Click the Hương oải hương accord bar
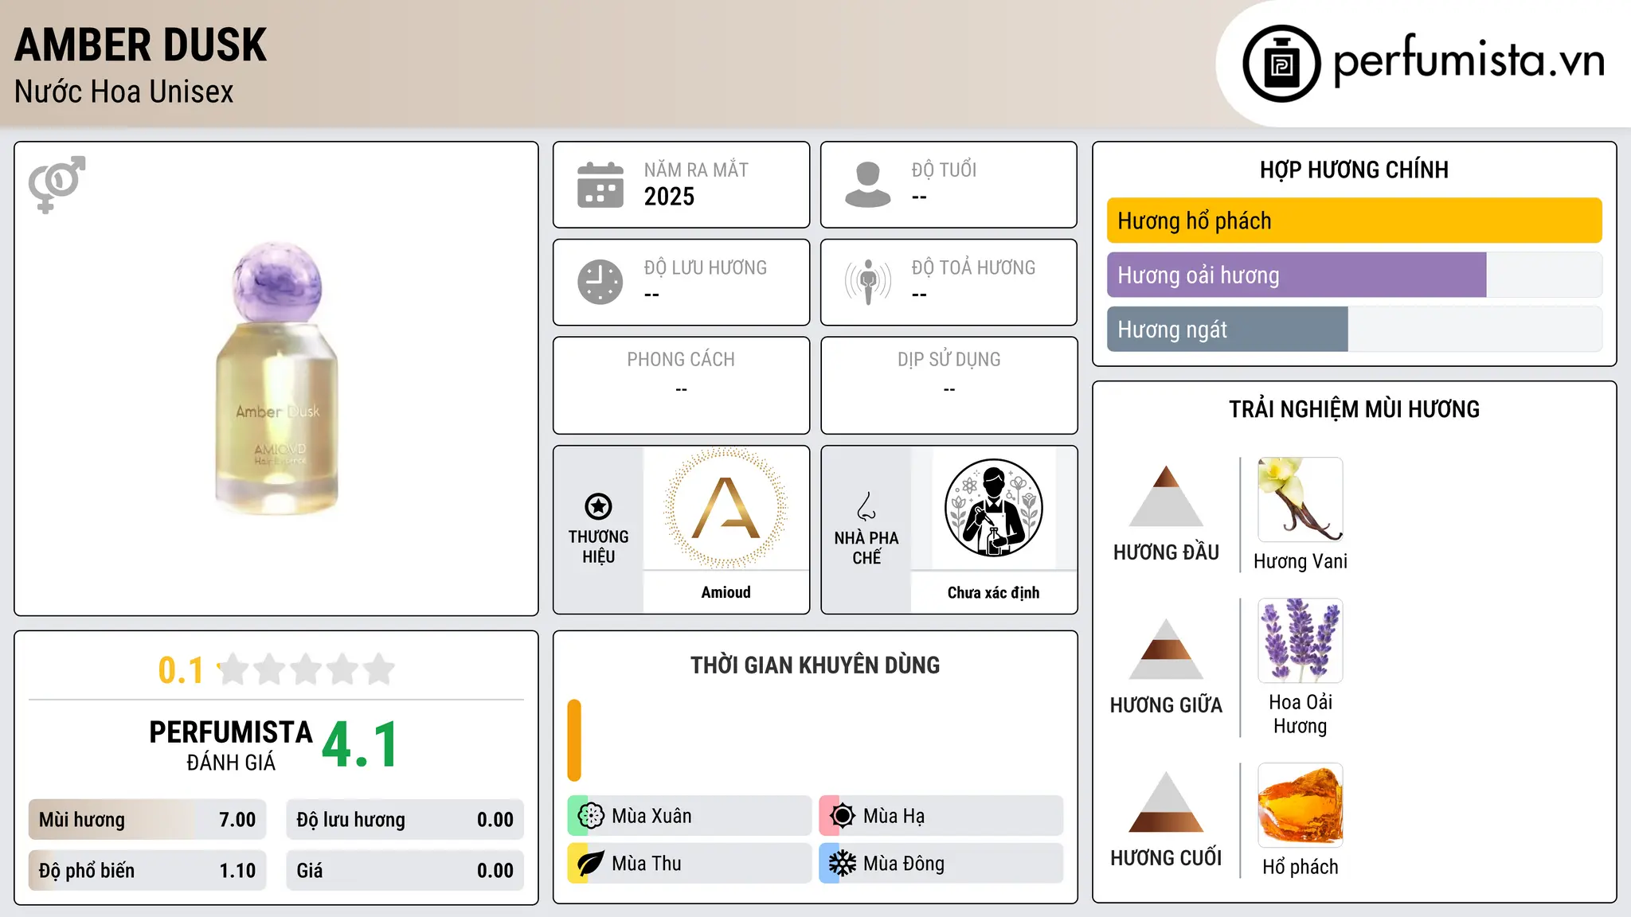This screenshot has height=917, width=1631. pos(1355,275)
